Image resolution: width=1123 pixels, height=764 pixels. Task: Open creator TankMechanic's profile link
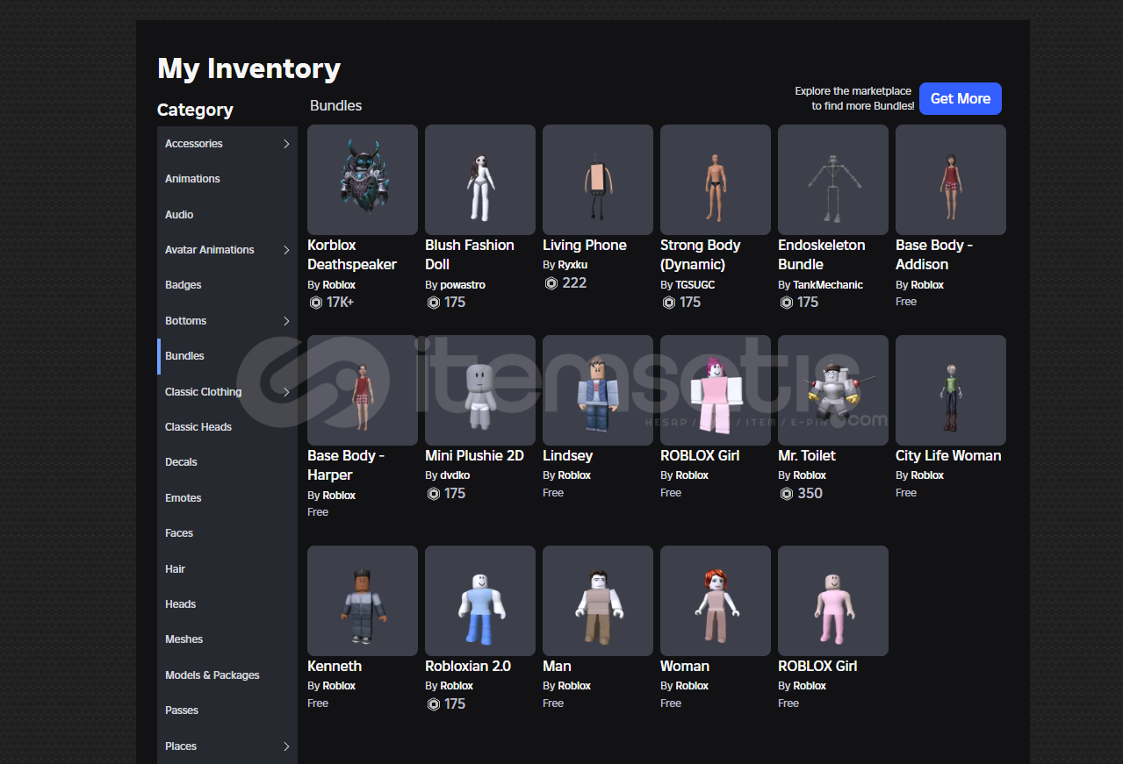(828, 285)
